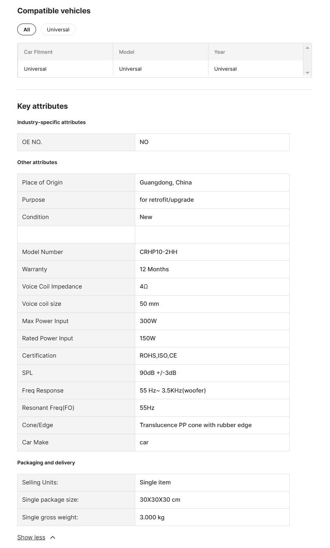Click the Compatible vehicles heading
Screen dimensions: 330x548
(x=54, y=11)
